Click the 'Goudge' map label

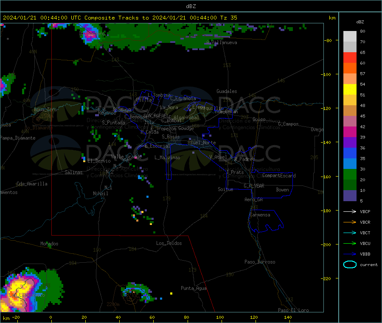pyautogui.click(x=186, y=128)
